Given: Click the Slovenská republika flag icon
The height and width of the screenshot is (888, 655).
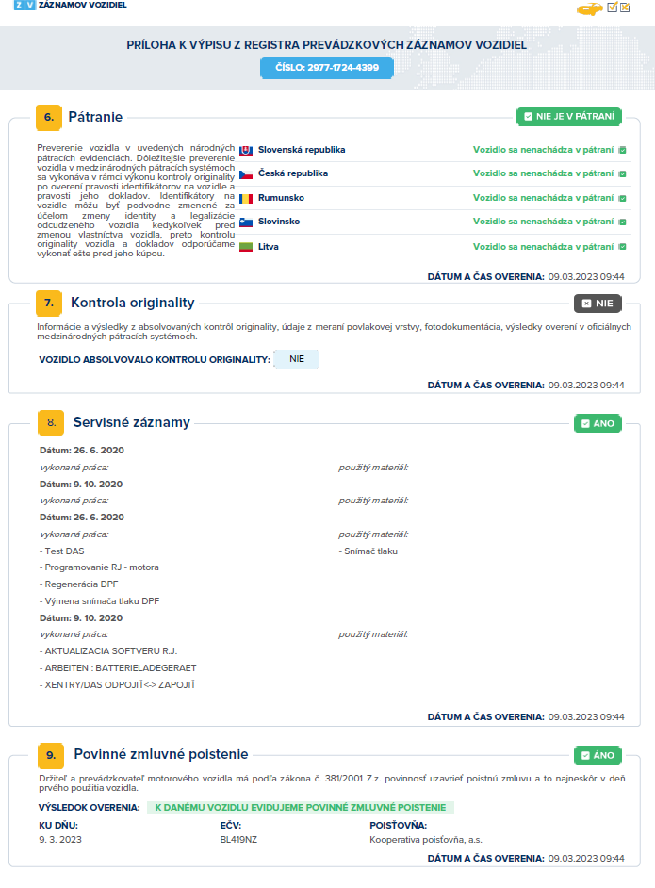Looking at the screenshot, I should tap(246, 150).
